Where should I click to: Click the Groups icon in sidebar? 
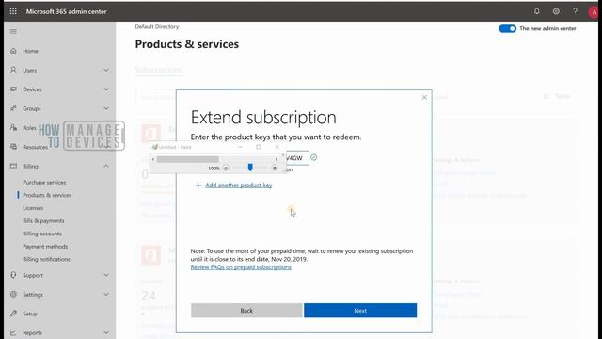[x=13, y=108]
